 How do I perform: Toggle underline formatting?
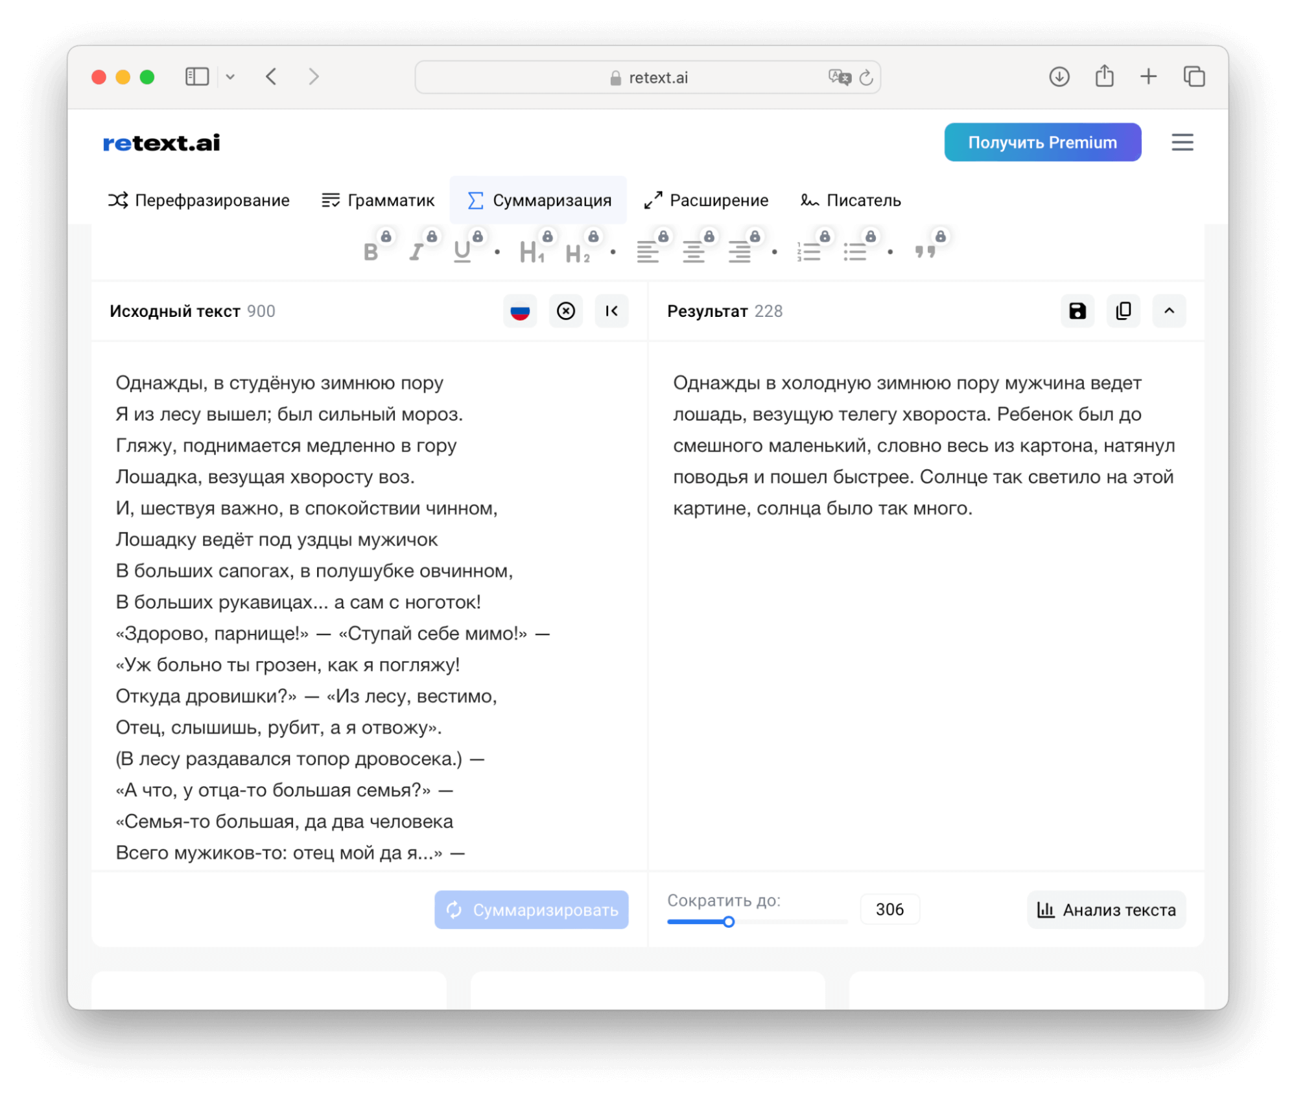462,252
